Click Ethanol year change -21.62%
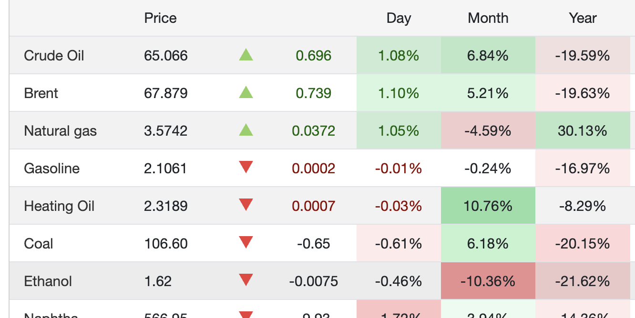 pos(583,281)
